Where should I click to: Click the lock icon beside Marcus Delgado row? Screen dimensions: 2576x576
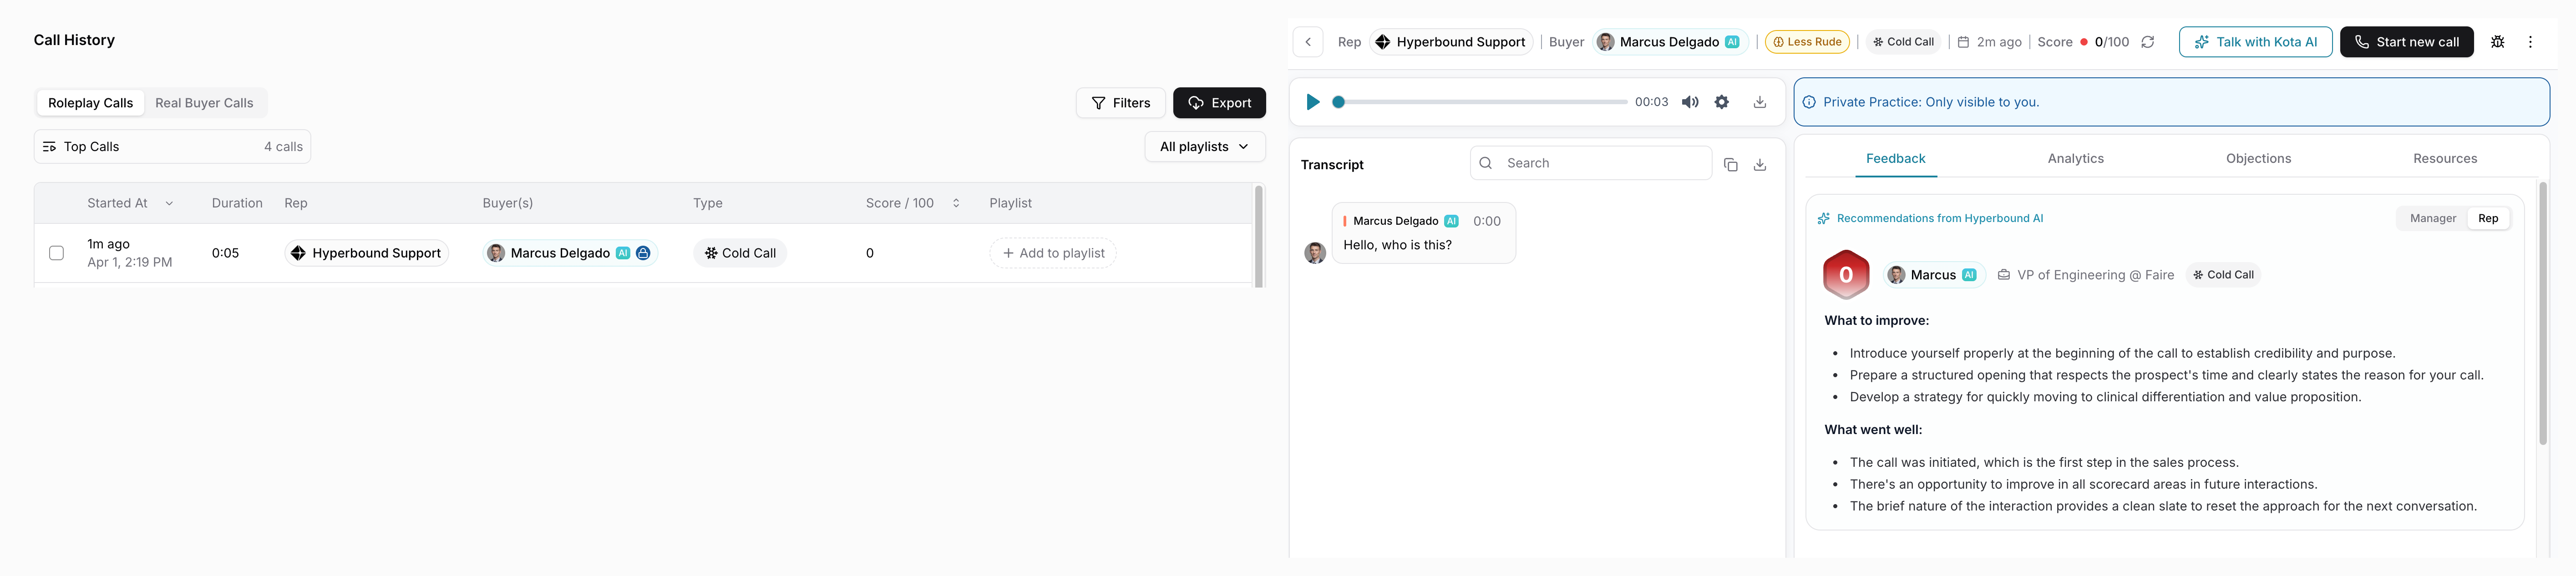(x=643, y=253)
